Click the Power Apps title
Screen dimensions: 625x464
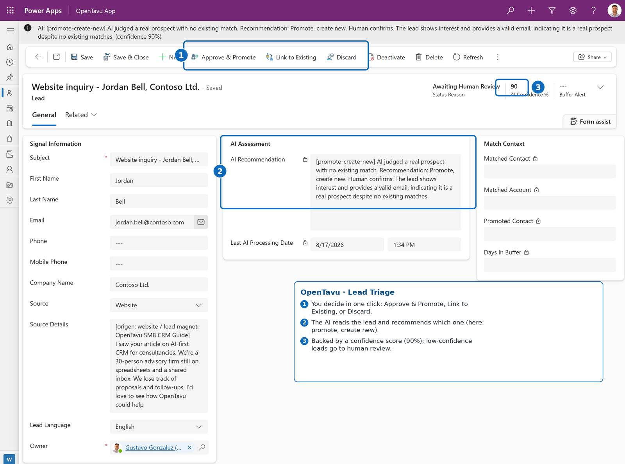43,11
